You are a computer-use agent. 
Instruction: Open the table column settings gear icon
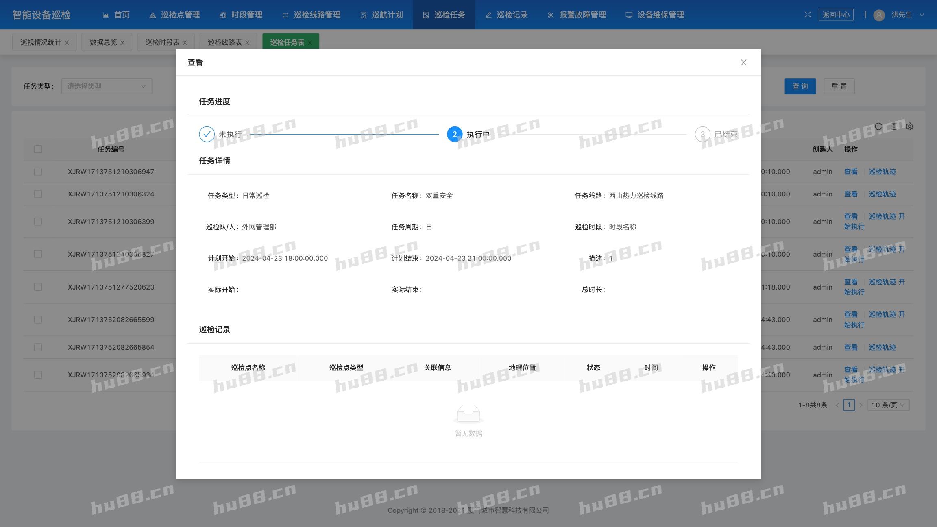pyautogui.click(x=910, y=126)
